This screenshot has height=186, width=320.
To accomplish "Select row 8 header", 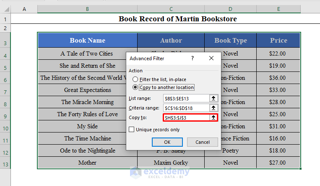I will 5,102.
